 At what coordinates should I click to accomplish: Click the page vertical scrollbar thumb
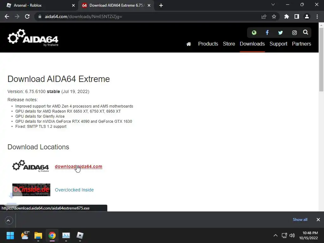[321, 59]
